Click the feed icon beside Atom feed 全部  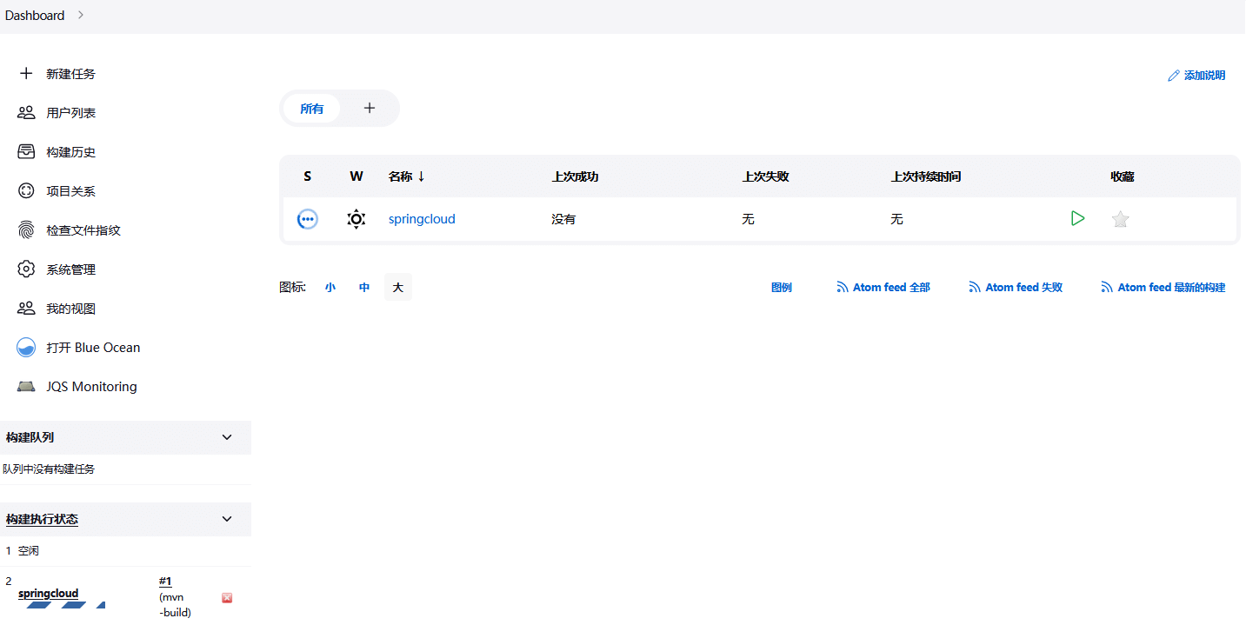pos(843,287)
